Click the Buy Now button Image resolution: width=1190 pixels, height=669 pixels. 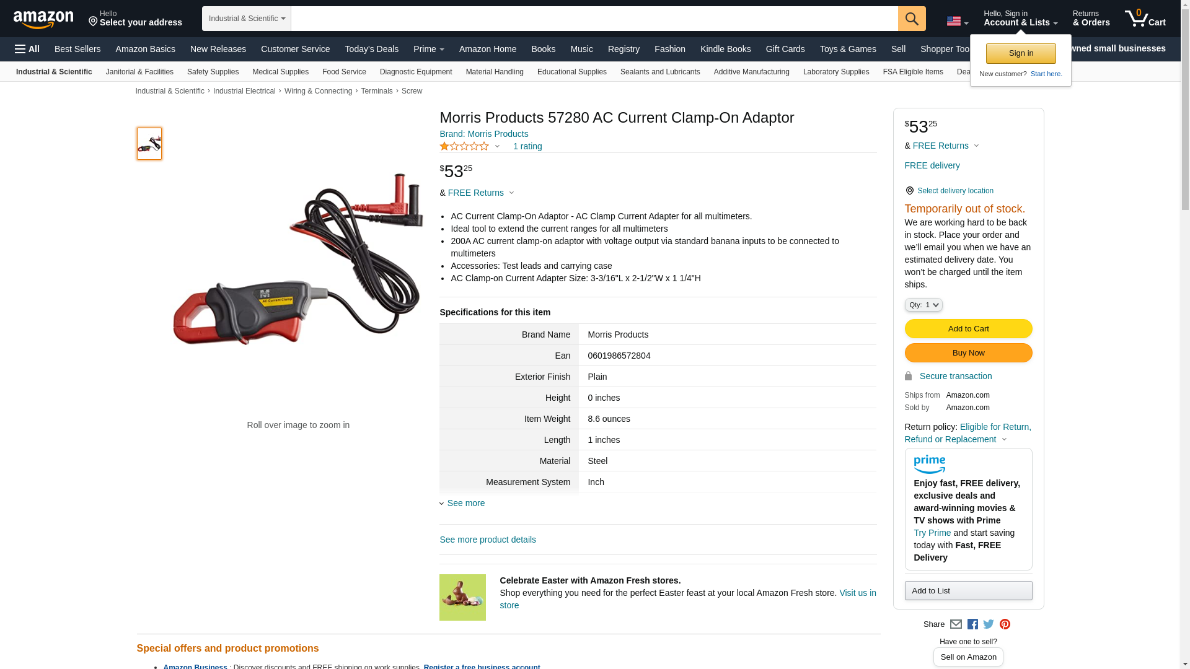968,353
